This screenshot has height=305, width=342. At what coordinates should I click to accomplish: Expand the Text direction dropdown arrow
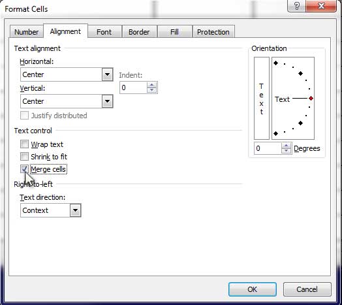point(76,210)
